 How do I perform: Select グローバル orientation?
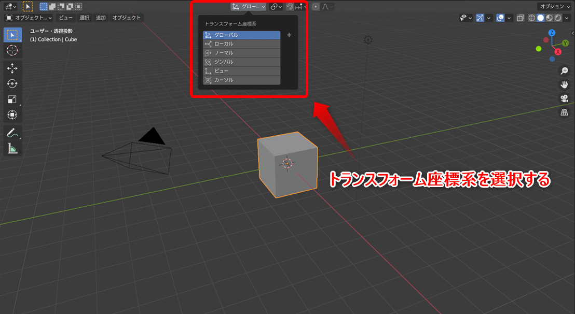pyautogui.click(x=242, y=35)
